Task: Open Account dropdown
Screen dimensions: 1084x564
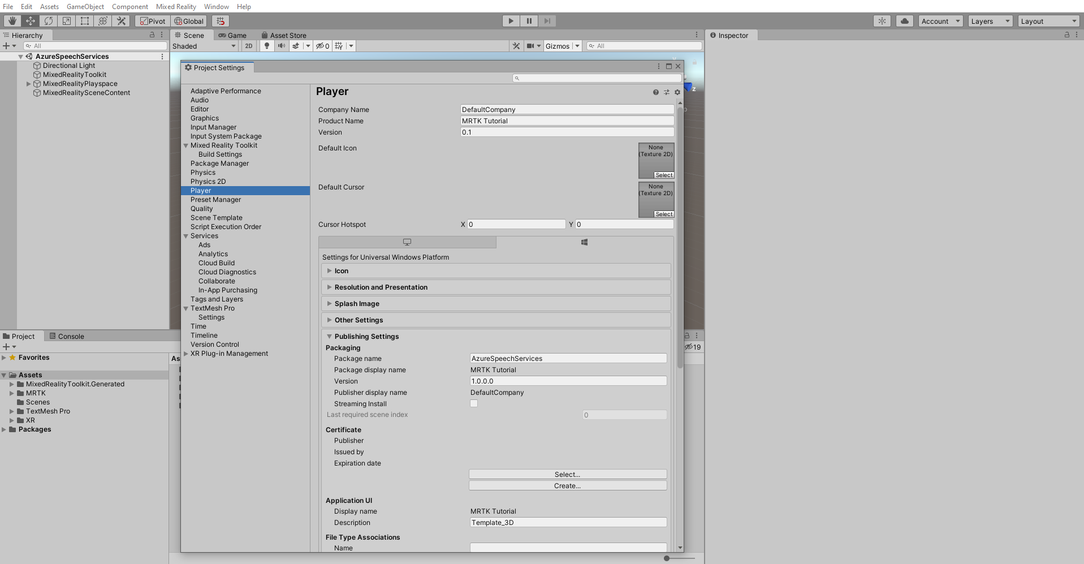Action: point(940,21)
